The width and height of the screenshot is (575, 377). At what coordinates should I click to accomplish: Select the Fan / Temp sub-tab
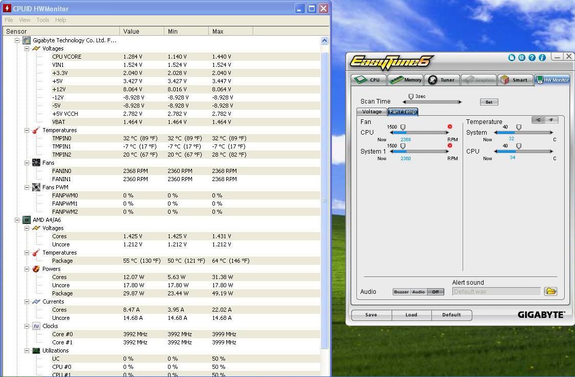tap(402, 111)
